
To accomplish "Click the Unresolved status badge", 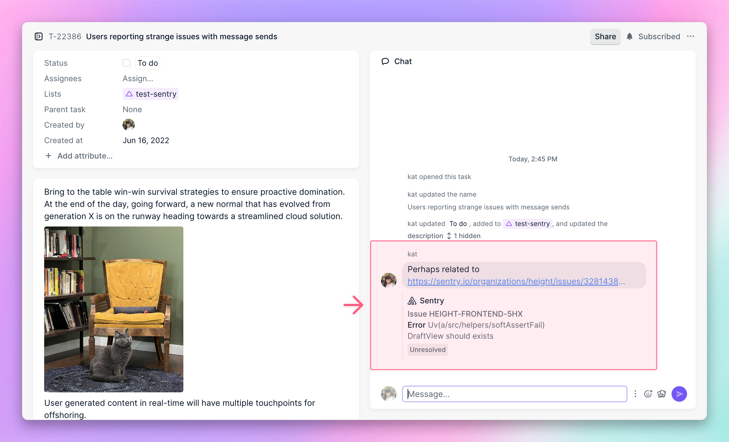I will [x=428, y=349].
